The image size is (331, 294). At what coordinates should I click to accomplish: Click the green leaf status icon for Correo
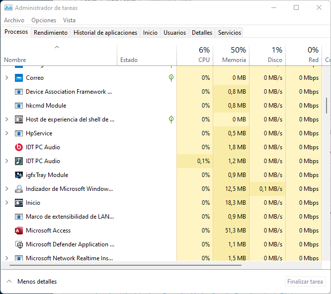coord(171,78)
